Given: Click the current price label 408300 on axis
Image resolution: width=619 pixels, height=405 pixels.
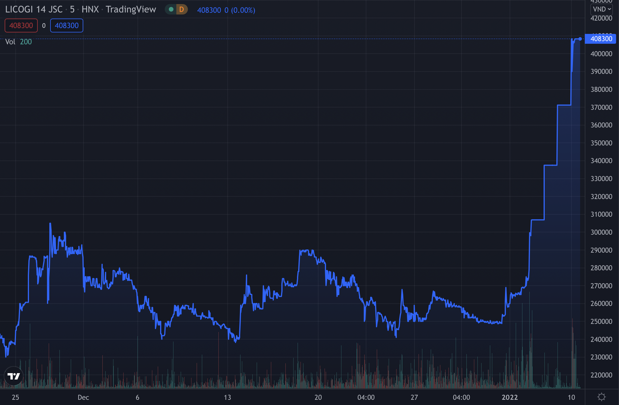Looking at the screenshot, I should coord(600,39).
